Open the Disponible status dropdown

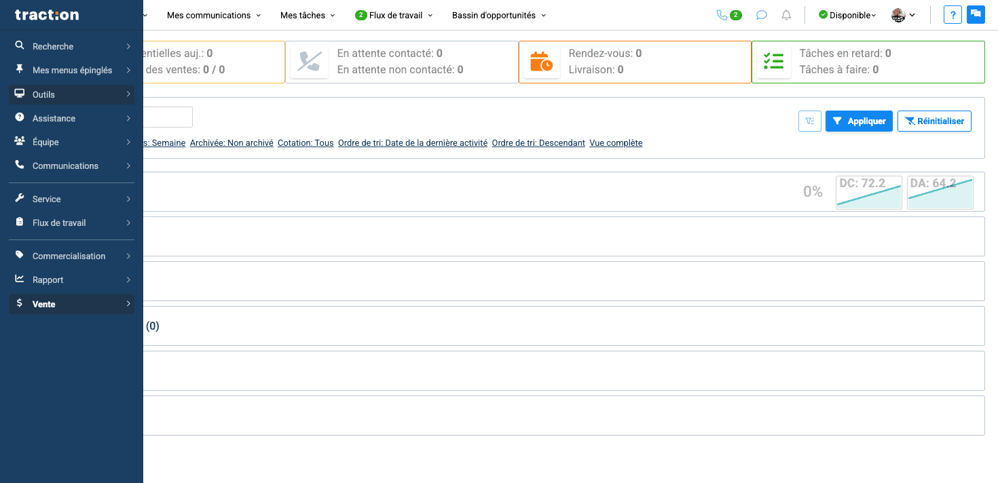tap(847, 15)
